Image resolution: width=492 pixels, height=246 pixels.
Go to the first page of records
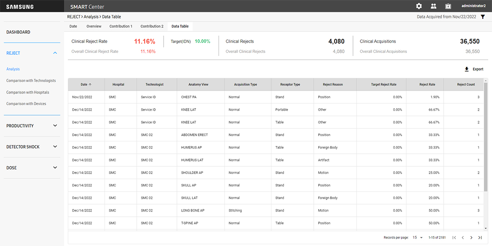454,237
